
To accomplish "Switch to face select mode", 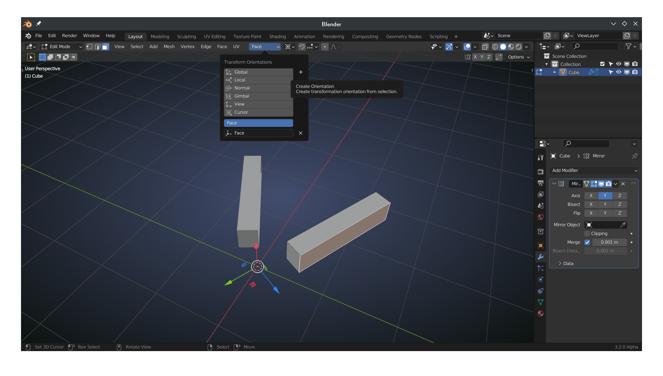I will tap(105, 47).
